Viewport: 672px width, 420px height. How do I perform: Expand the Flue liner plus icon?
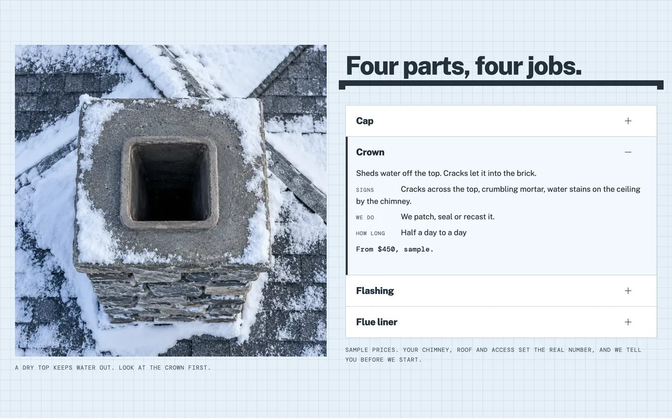click(628, 322)
